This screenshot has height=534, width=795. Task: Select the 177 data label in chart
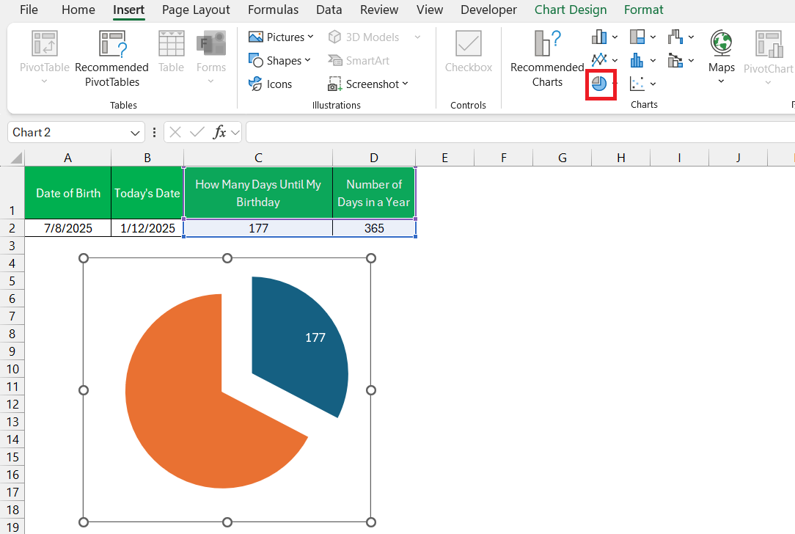[315, 337]
